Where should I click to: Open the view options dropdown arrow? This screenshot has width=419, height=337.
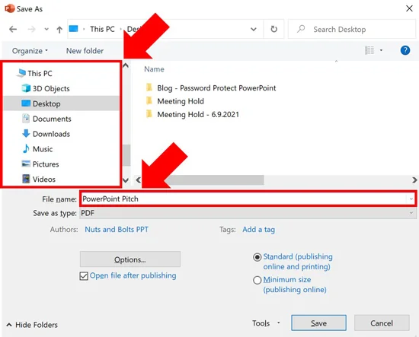pos(381,50)
